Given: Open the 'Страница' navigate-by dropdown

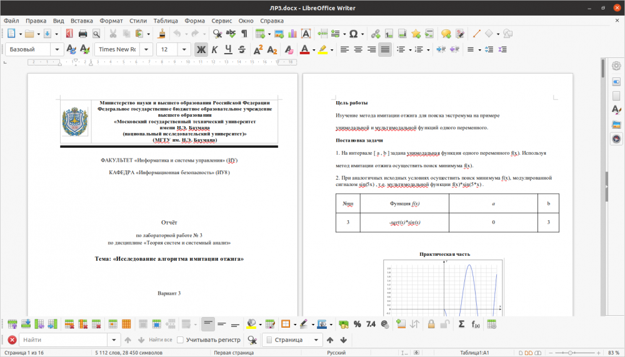Looking at the screenshot, I should pyautogui.click(x=316, y=340).
